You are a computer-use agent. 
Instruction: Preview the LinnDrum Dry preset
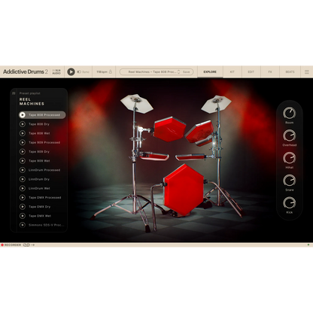tap(23, 179)
